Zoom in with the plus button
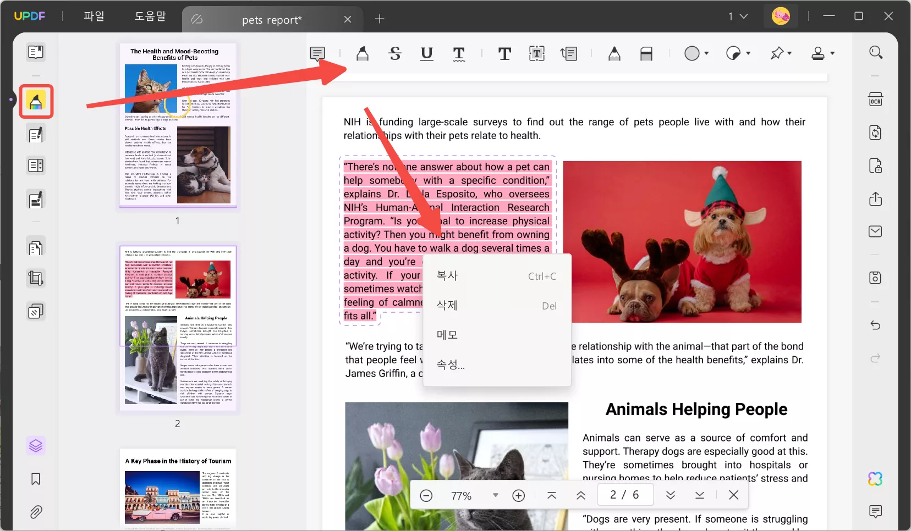Image resolution: width=911 pixels, height=531 pixels. click(519, 496)
